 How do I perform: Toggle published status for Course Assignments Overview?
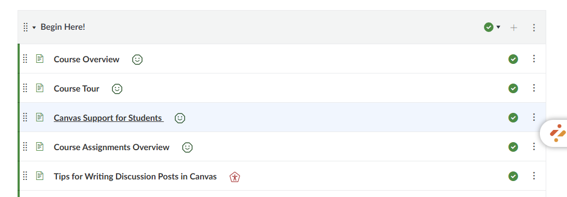click(513, 147)
